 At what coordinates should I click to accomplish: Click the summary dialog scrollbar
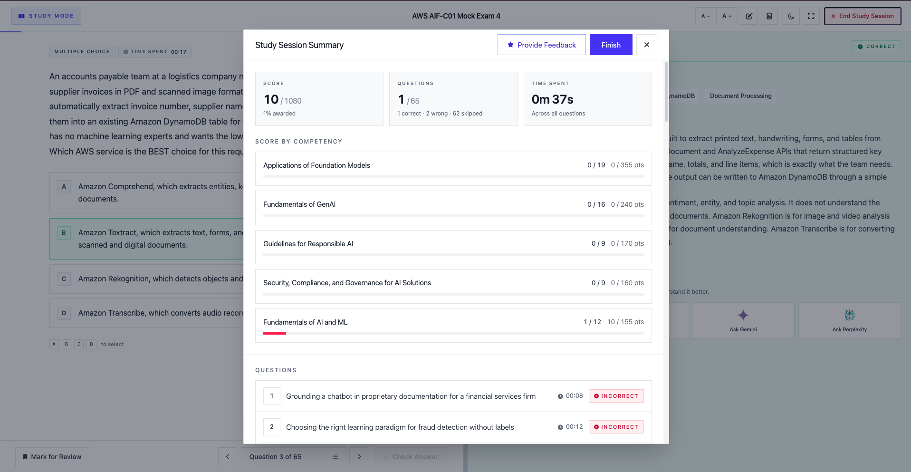tap(666, 91)
